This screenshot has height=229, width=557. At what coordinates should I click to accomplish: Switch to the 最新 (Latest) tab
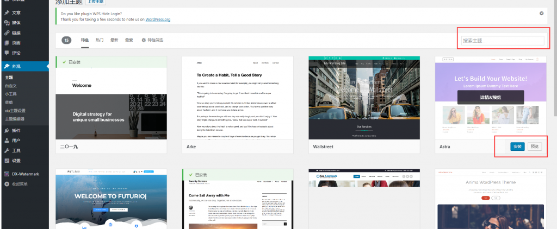(114, 40)
